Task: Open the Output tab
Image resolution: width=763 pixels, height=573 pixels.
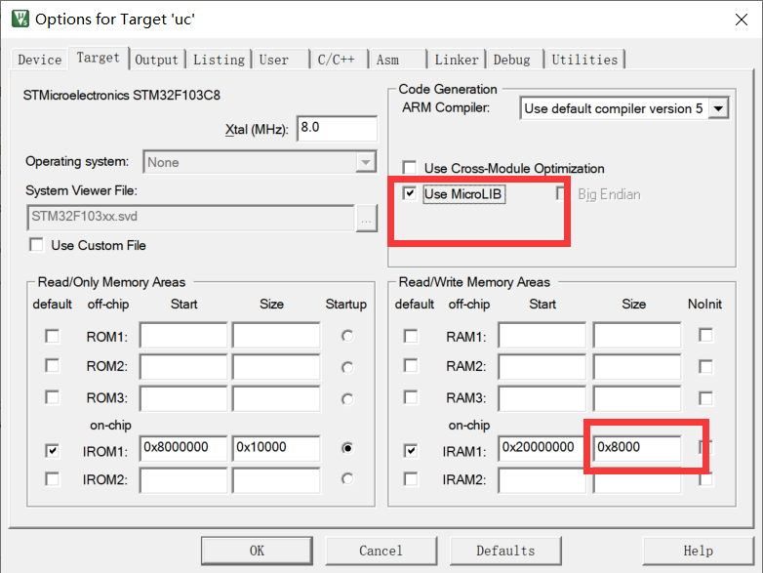Action: 157,60
